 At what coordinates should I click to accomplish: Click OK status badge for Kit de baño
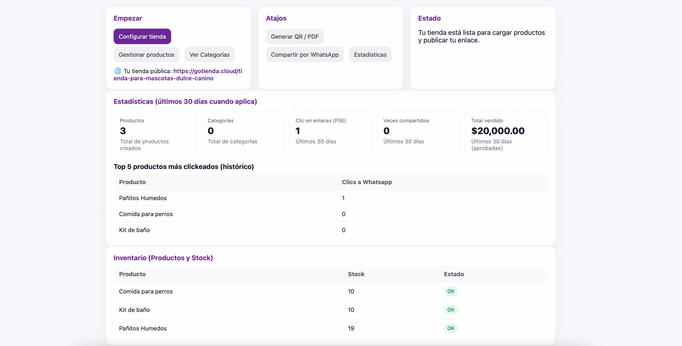(451, 310)
